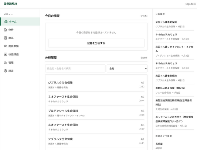The width and height of the screenshot is (197, 150).
Task: Select 米国ドル建養老保険 history dated 4月7日
Action: pyautogui.click(x=175, y=24)
